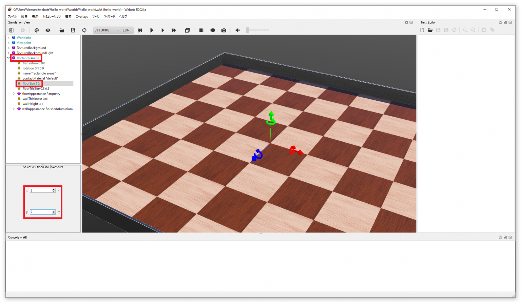Start movie recording with the record icon

pyautogui.click(x=213, y=30)
